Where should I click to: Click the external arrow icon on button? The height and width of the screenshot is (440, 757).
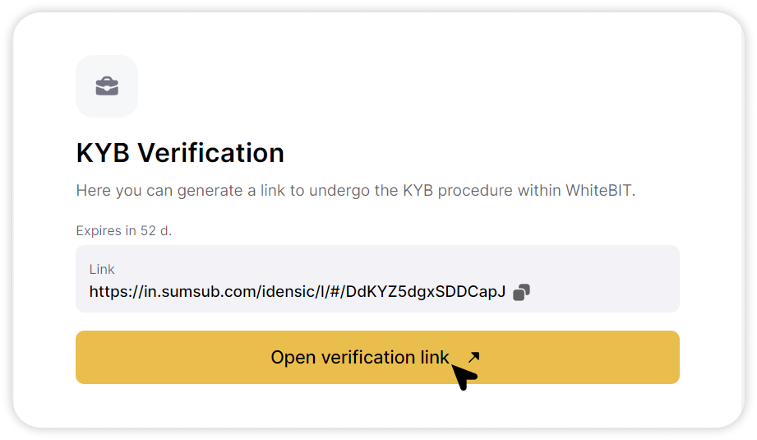473,357
